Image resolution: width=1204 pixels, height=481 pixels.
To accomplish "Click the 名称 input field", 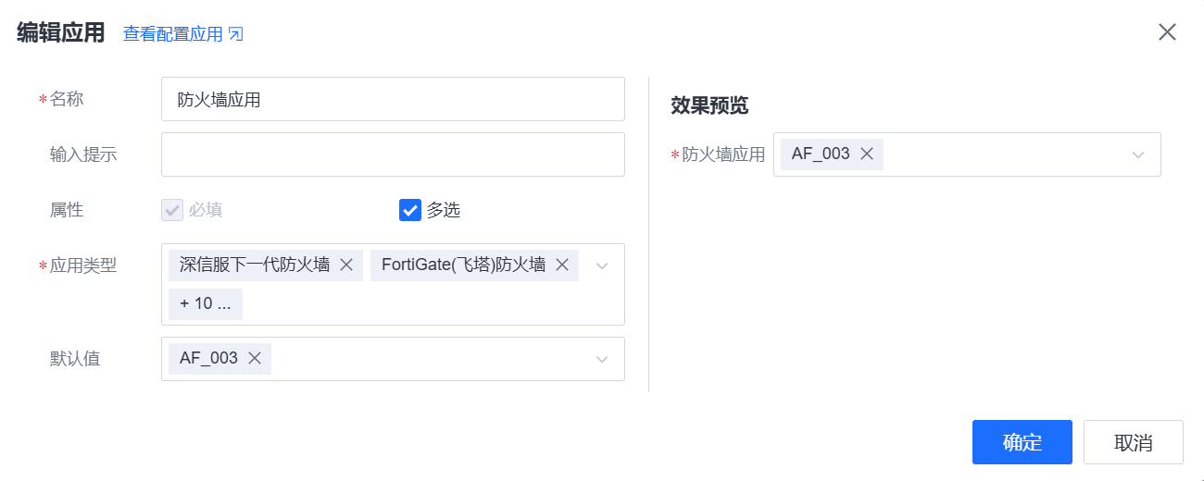I will 393,99.
